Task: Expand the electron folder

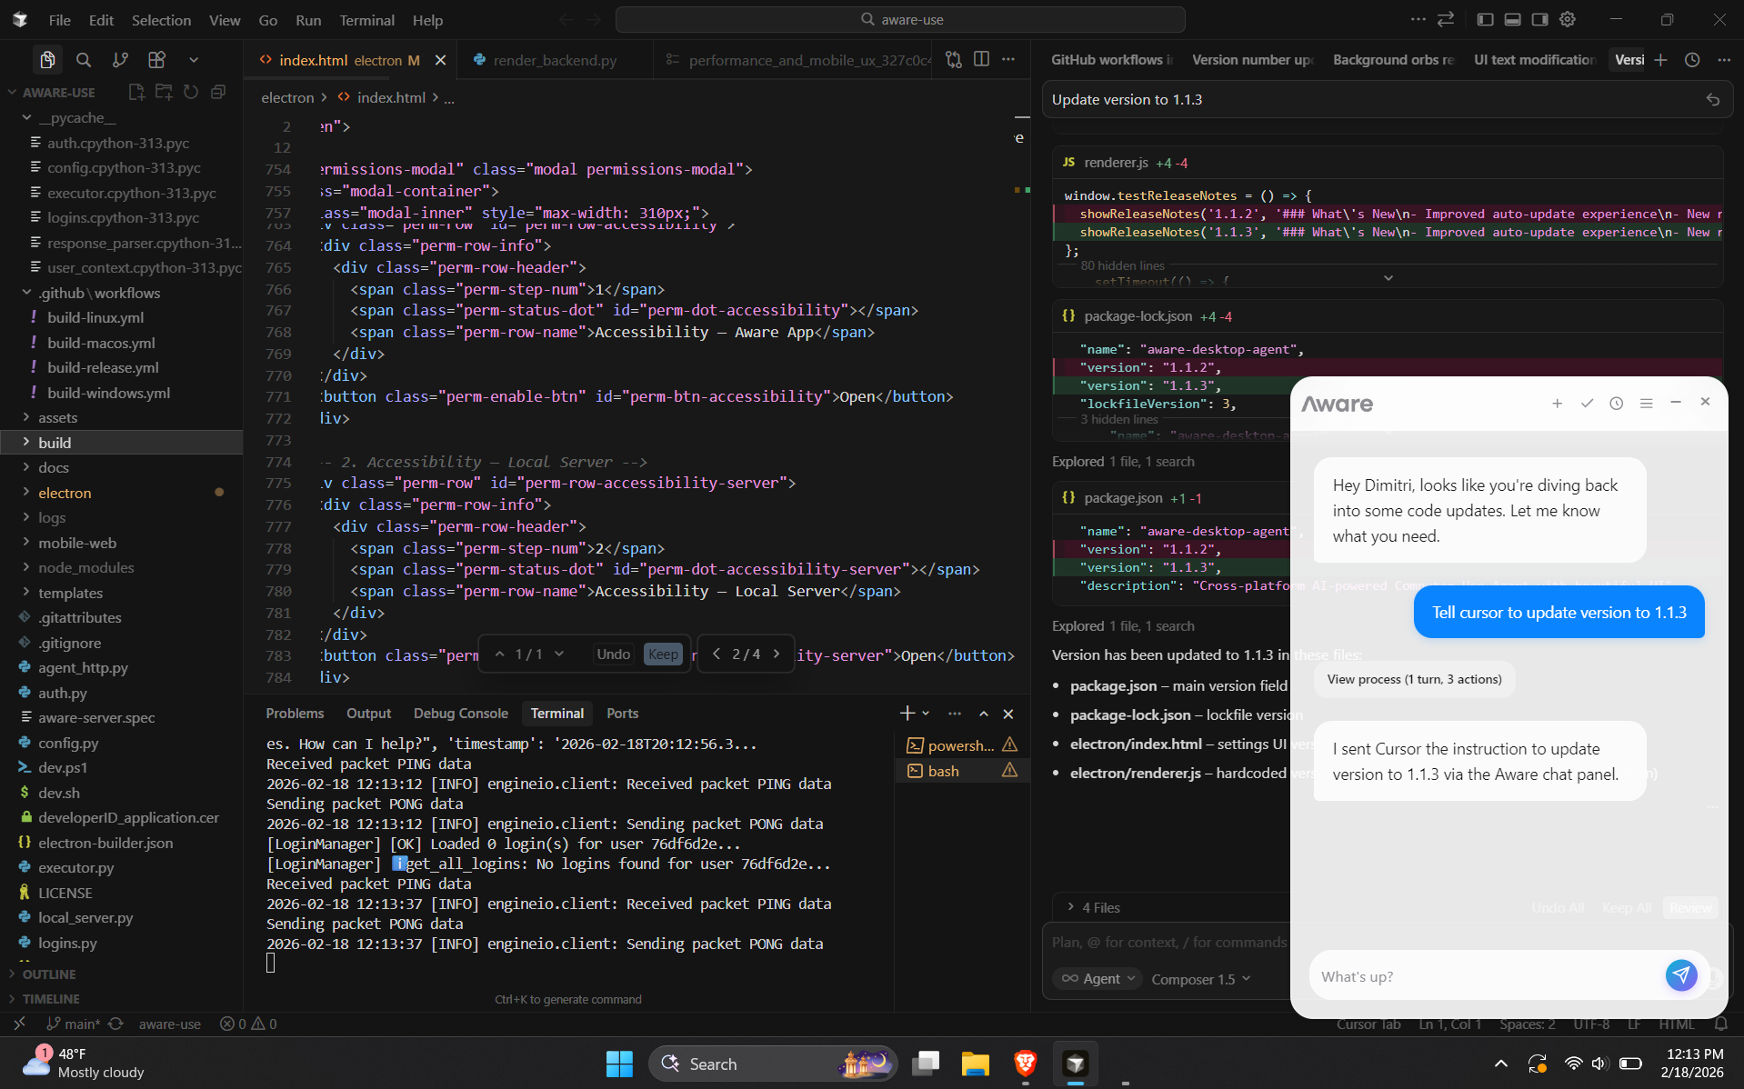Action: (65, 493)
